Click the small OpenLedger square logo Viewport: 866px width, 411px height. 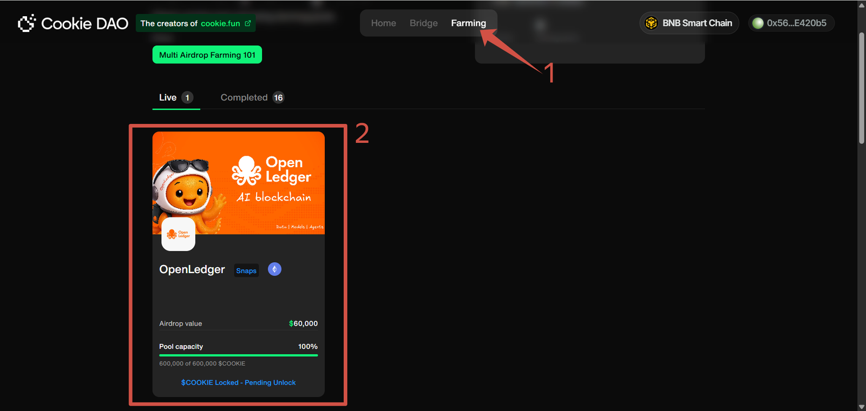(x=178, y=234)
